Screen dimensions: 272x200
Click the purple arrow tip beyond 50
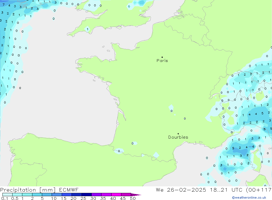[136, 195]
